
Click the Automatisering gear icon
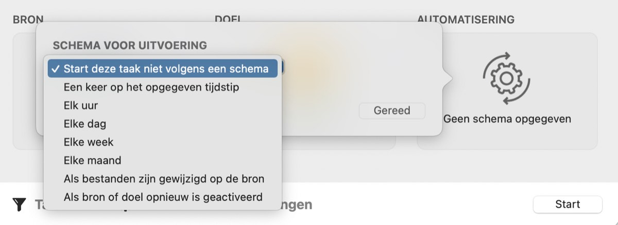tap(507, 78)
